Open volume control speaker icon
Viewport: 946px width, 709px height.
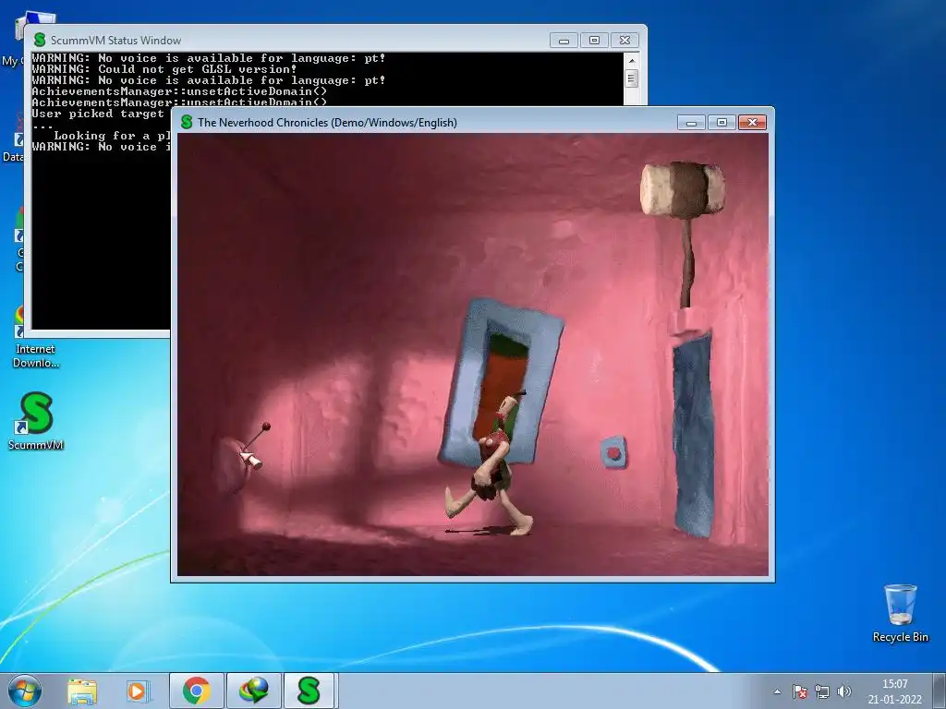[844, 691]
